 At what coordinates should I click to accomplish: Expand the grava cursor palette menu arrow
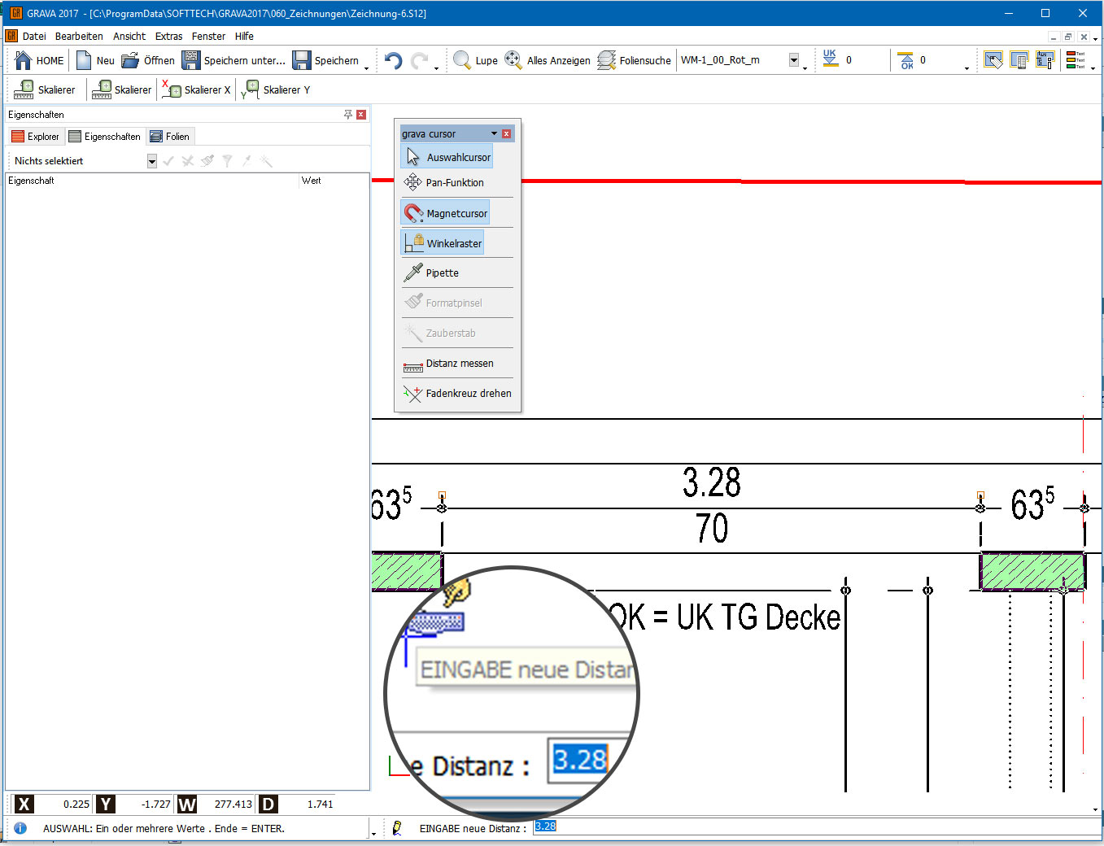494,133
